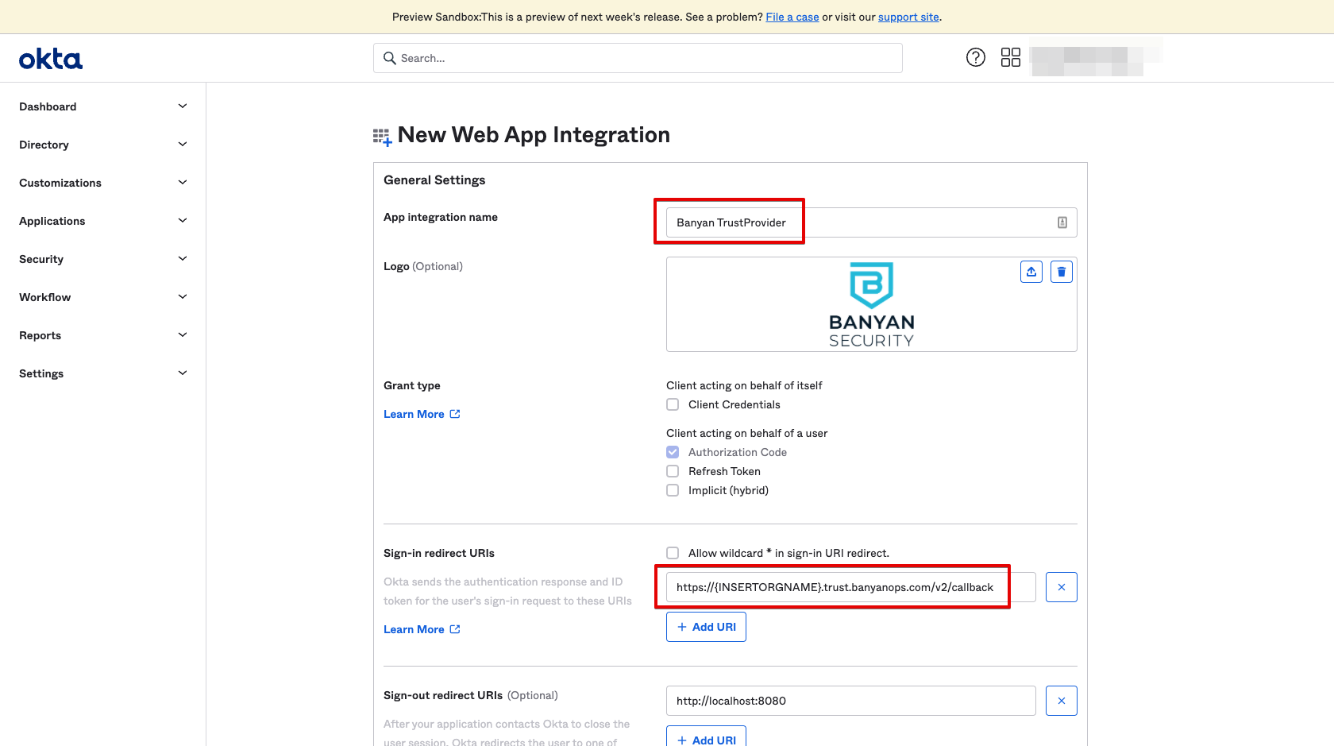Screen dimensions: 1334x746
Task: Delete the logo with trash icon
Action: [1061, 272]
